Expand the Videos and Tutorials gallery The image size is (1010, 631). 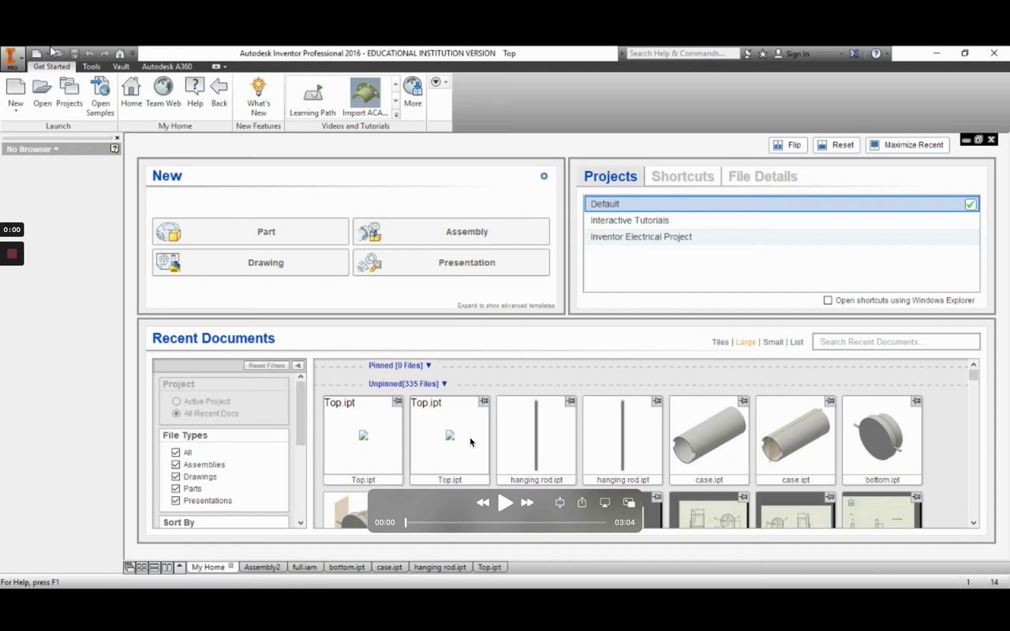tap(396, 114)
